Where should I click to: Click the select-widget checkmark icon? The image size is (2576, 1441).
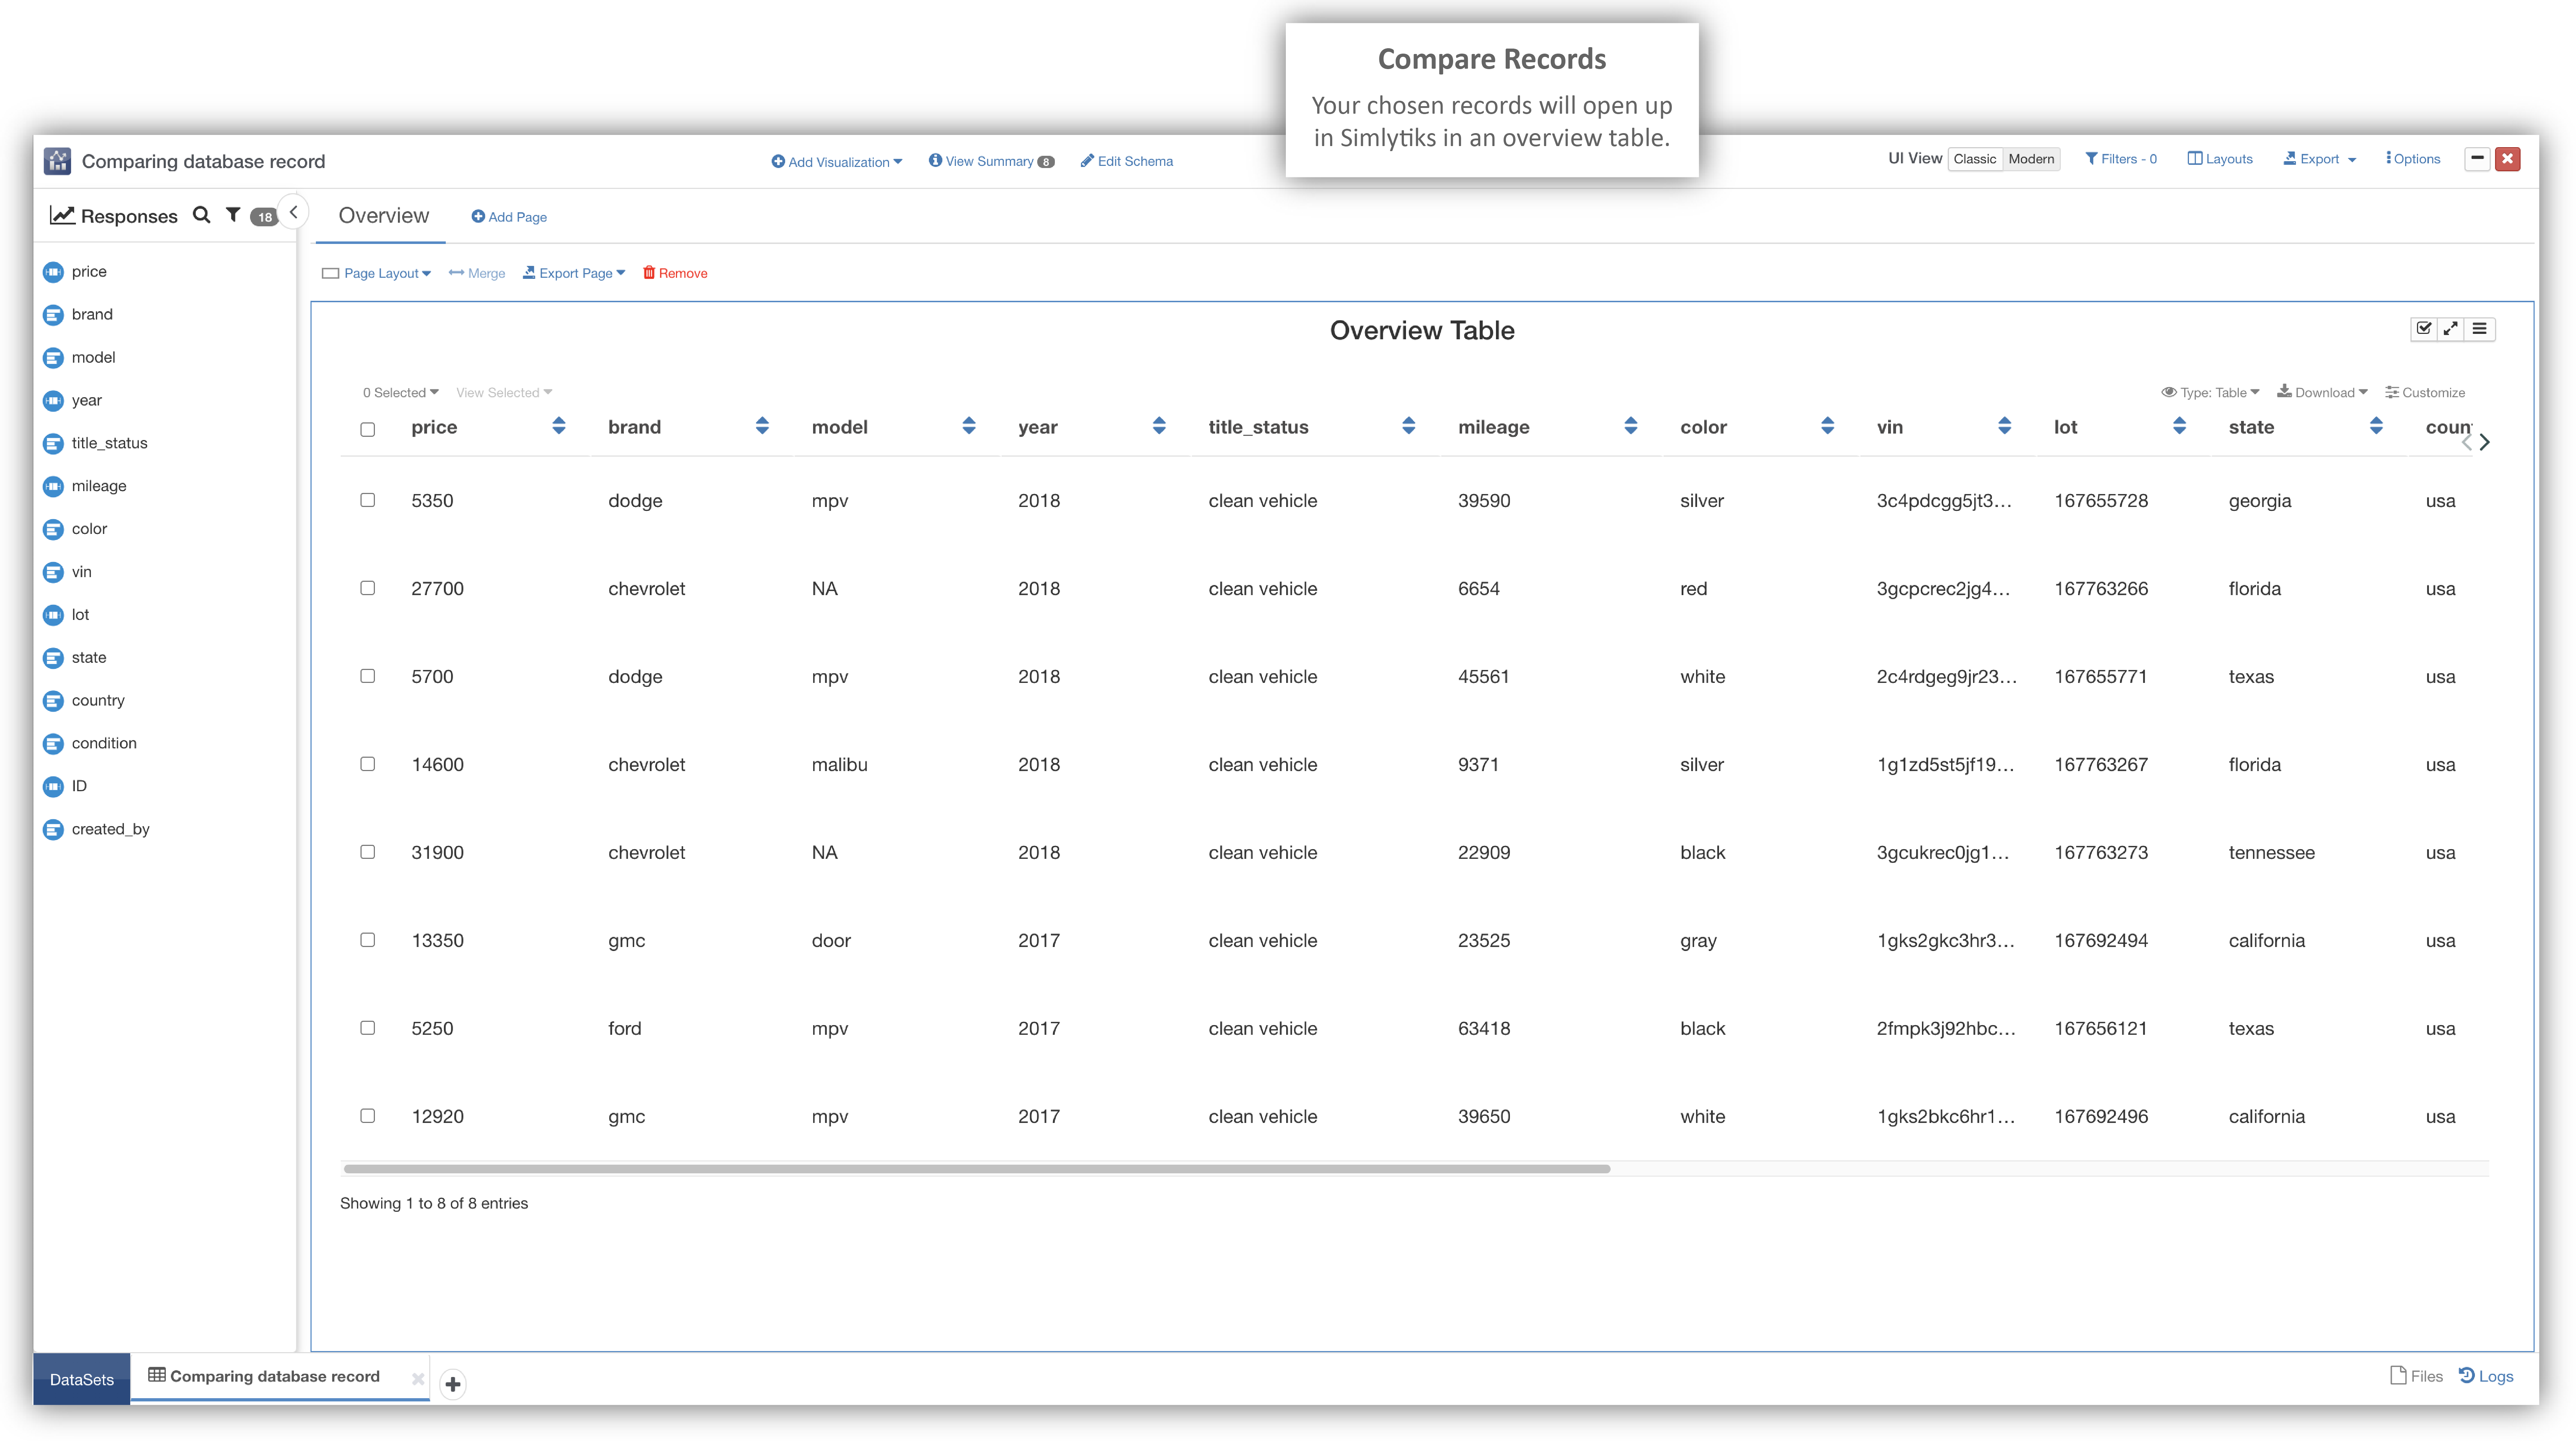coord(2424,329)
